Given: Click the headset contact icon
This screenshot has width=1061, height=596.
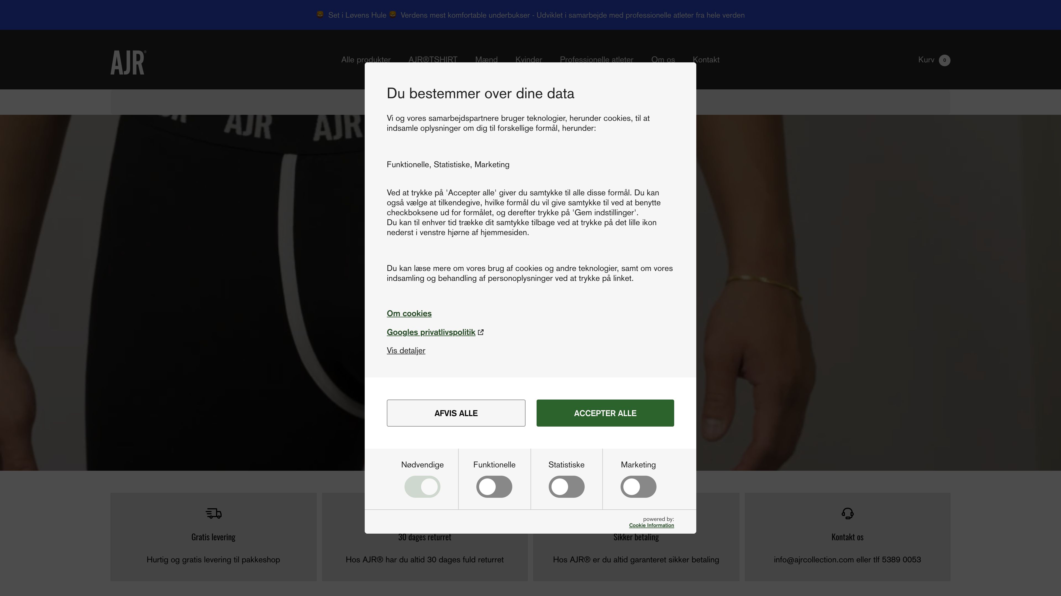Looking at the screenshot, I should pyautogui.click(x=847, y=513).
